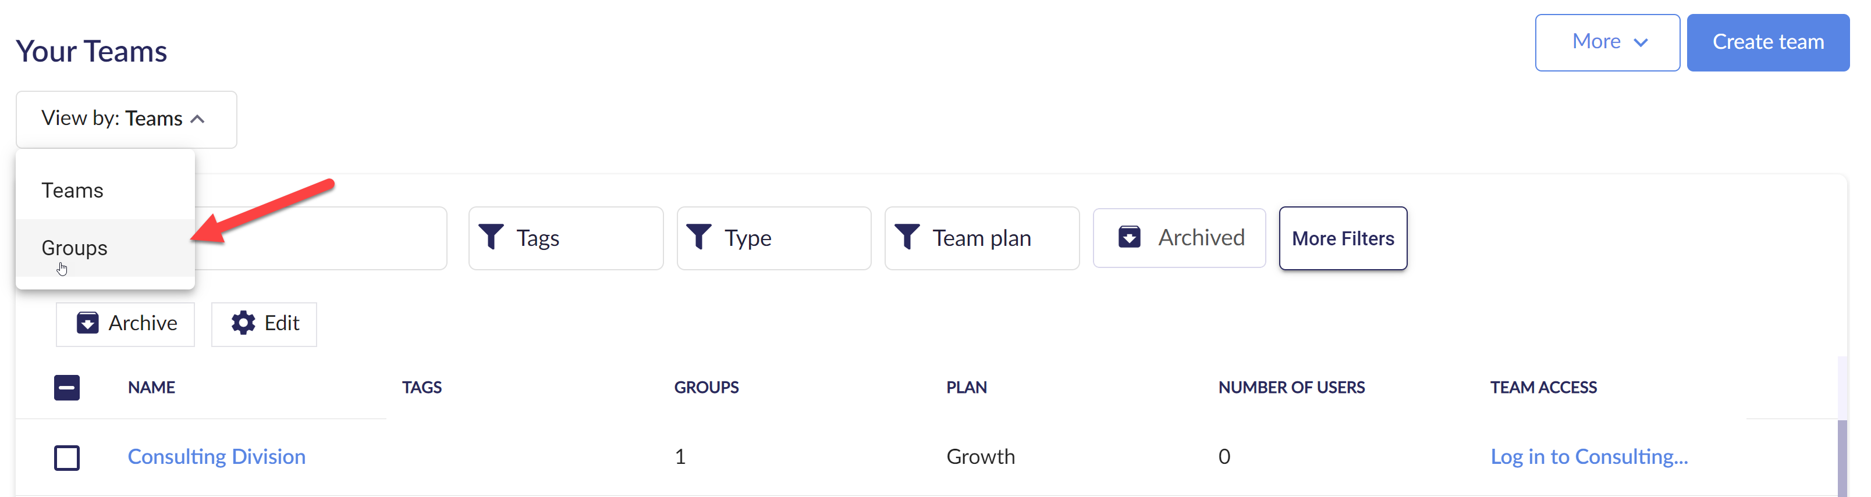Check the Consulting Division row checkbox

67,458
